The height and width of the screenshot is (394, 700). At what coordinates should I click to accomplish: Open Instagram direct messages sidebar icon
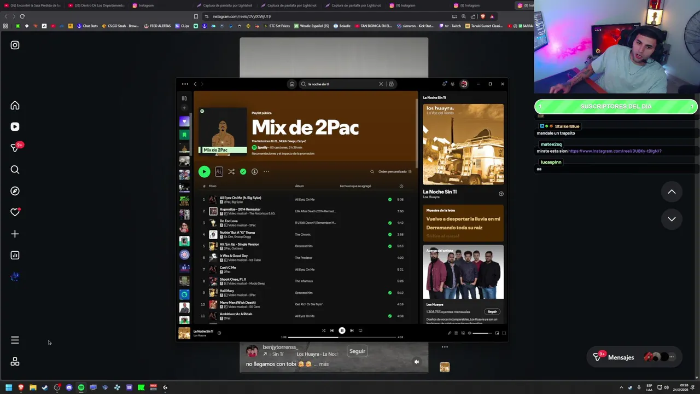click(15, 148)
